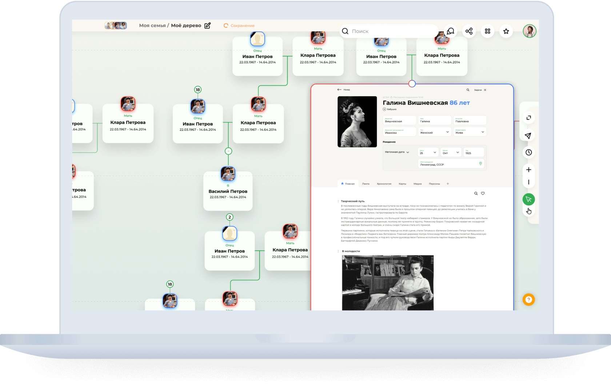611x385 pixels.
Task: Open the Женский gender dropdown
Action: 435,132
